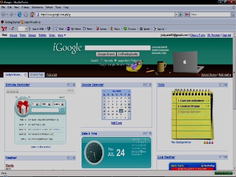Viewport: 236px width, 177px height.
Task: Click the Latest Headlines feed bookmark
Action: (31, 22)
